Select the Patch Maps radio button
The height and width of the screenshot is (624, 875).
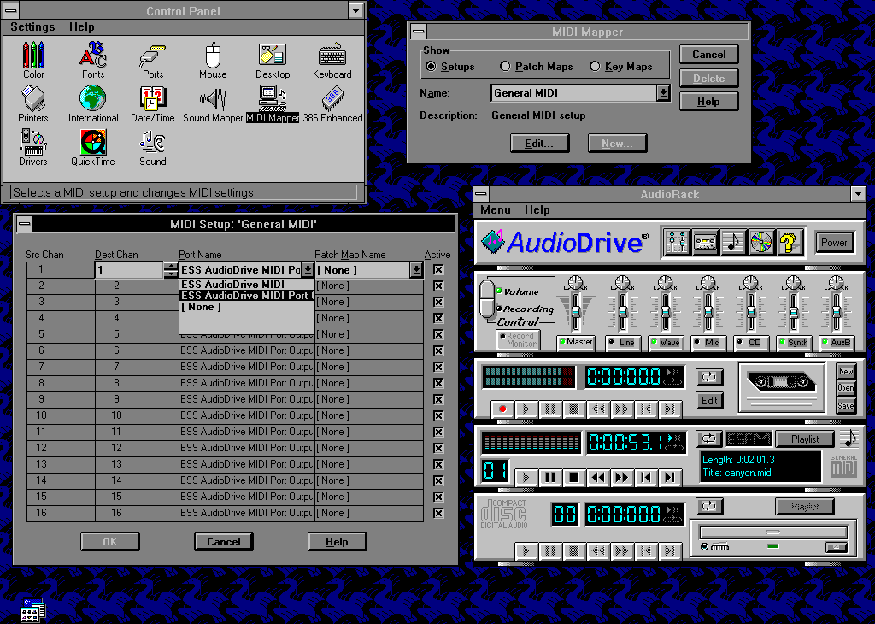click(506, 67)
